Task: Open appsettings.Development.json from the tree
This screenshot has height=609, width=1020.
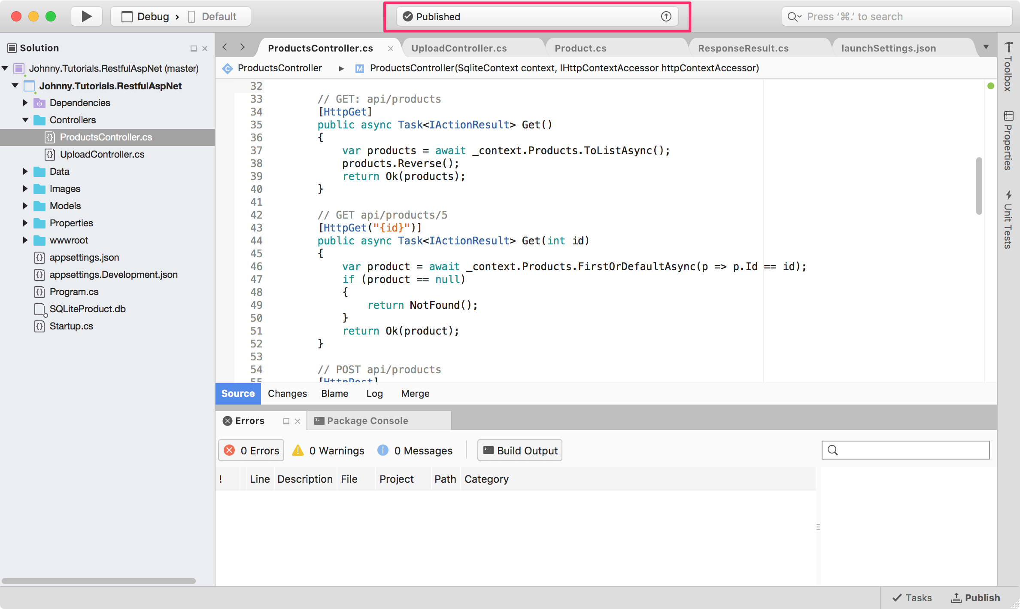Action: [x=113, y=274]
